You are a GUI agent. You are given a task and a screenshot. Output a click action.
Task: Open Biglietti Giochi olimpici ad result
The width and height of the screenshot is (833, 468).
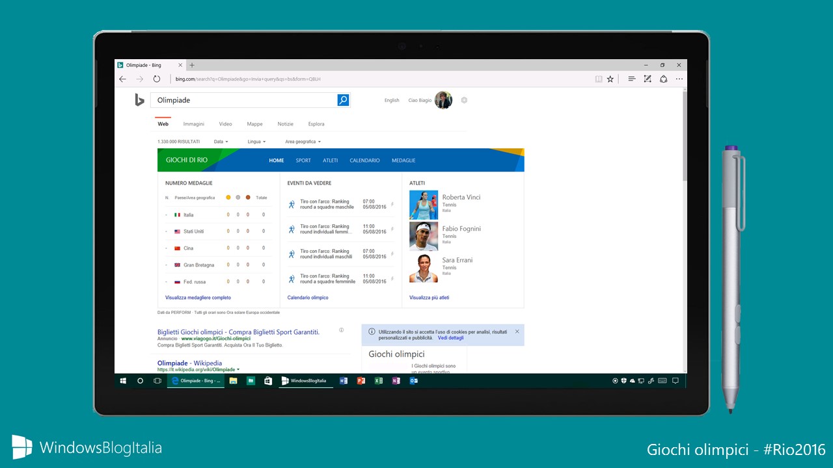pyautogui.click(x=238, y=331)
